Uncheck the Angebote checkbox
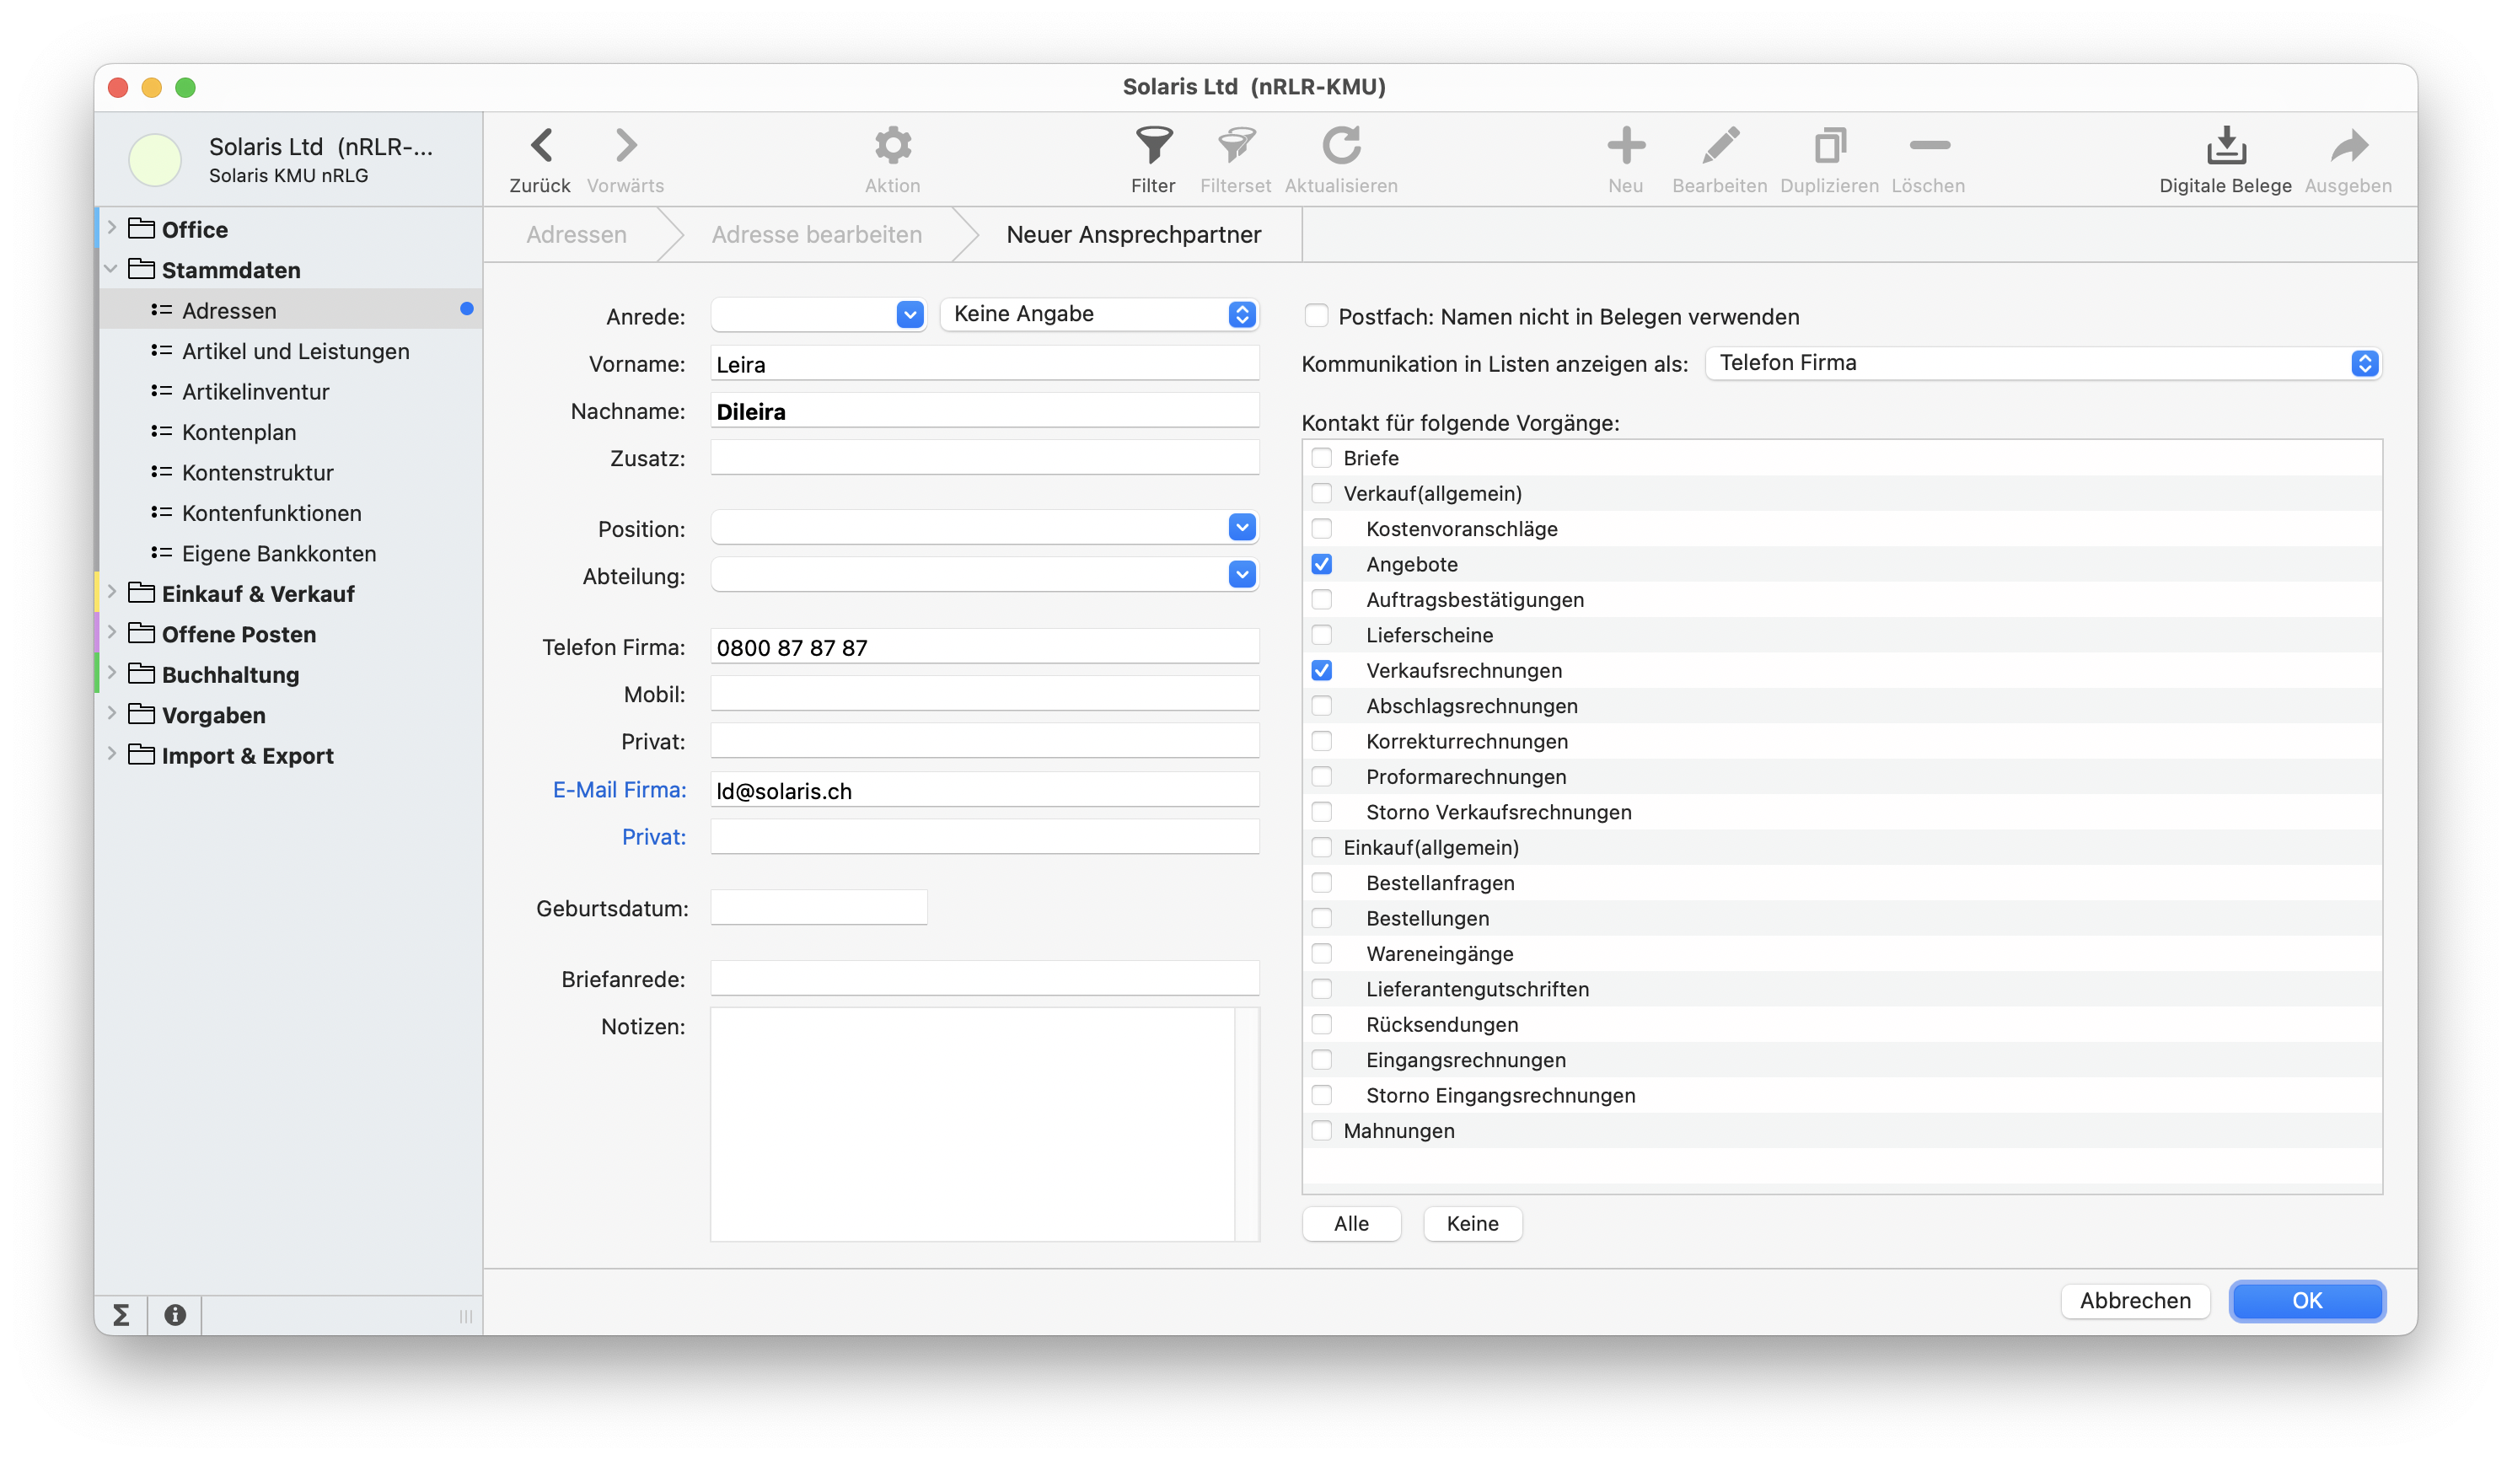This screenshot has height=1460, width=2512. [x=1322, y=564]
